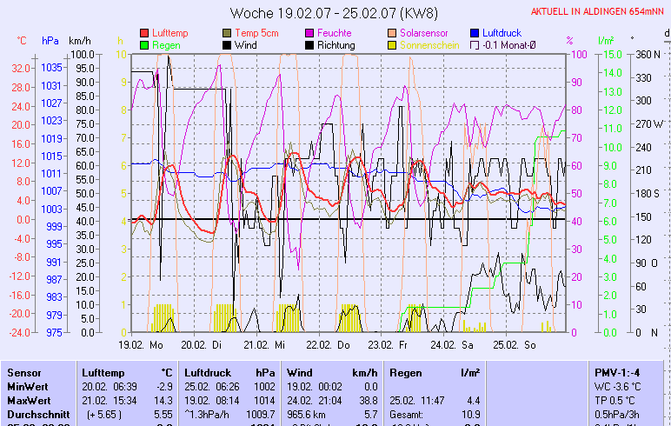The height and width of the screenshot is (426, 671).
Task: Click the red Lufttemp legend swatch
Action: [144, 33]
